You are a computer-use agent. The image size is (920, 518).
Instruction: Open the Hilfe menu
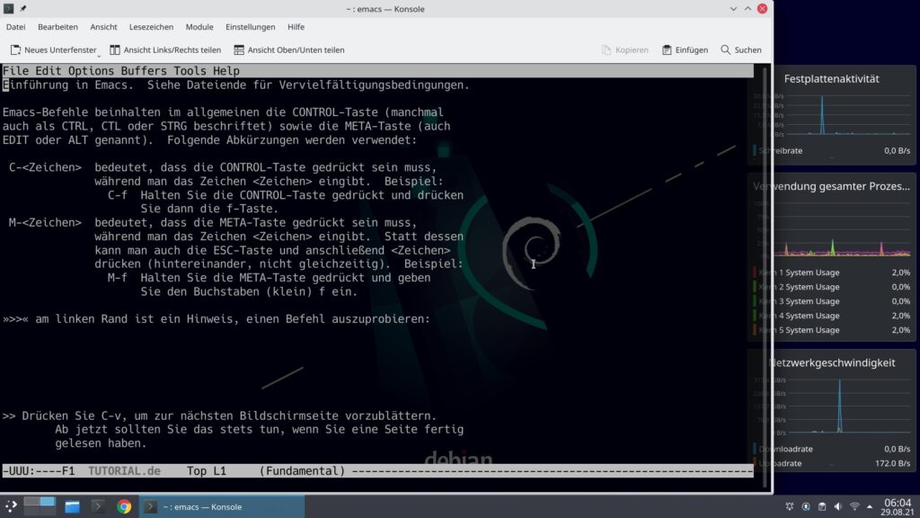tap(296, 27)
